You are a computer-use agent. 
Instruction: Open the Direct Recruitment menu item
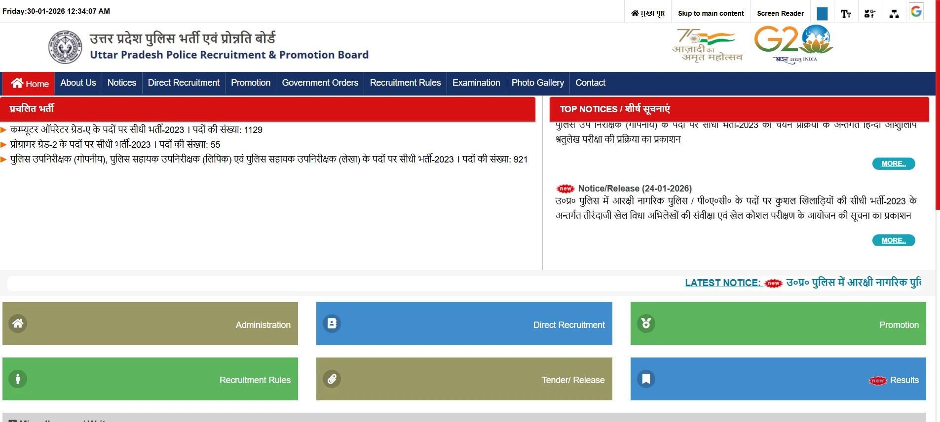pos(184,83)
